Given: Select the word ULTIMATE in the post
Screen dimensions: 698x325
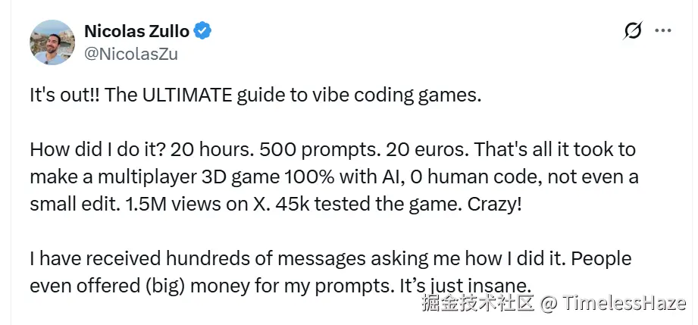Looking at the screenshot, I should tap(187, 95).
